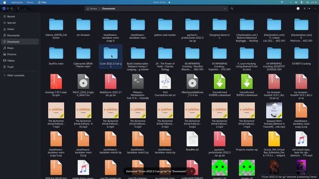Go back with the back arrow button
Screen dimensions: 319x179
18,8
